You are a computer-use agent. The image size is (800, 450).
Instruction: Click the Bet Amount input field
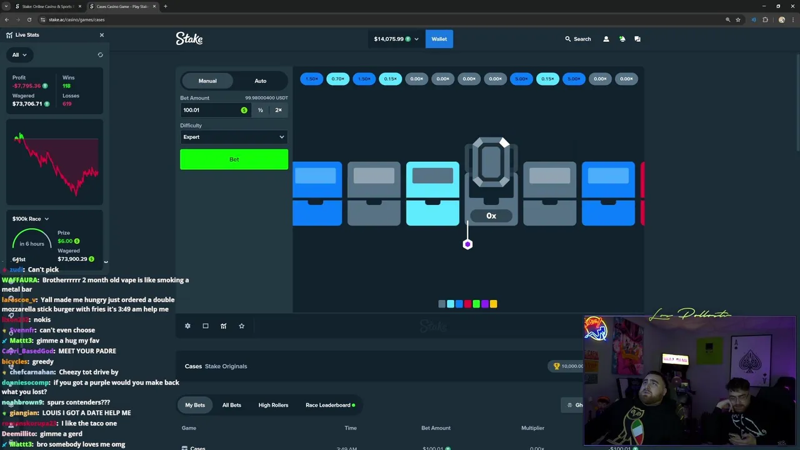tap(215, 110)
